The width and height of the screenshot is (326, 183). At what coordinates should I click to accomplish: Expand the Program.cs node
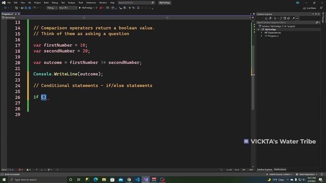[x=261, y=36]
